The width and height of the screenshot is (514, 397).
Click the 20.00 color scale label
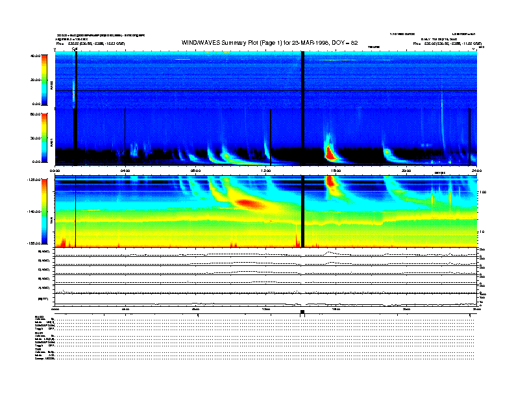[x=35, y=80]
